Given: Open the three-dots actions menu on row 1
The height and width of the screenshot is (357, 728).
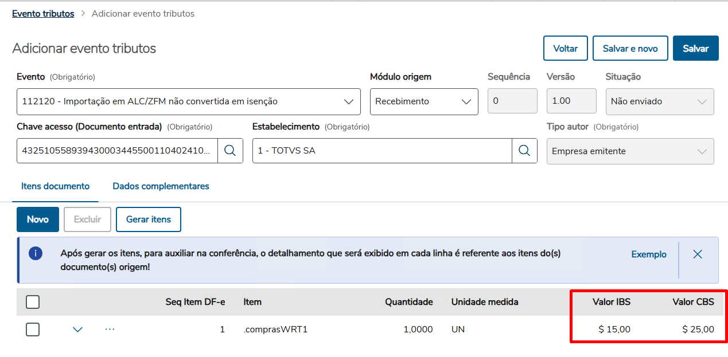Looking at the screenshot, I should (110, 329).
